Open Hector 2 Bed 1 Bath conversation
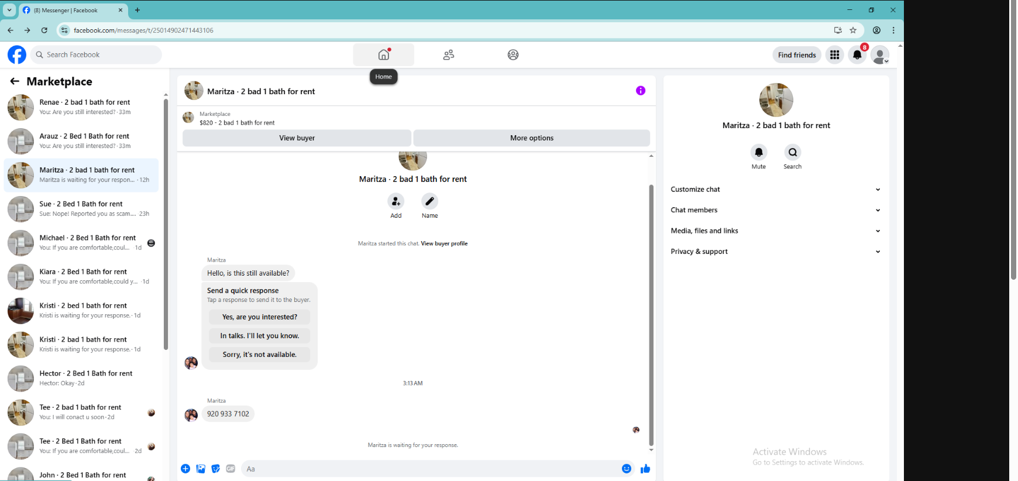The height and width of the screenshot is (481, 1018). 81,379
